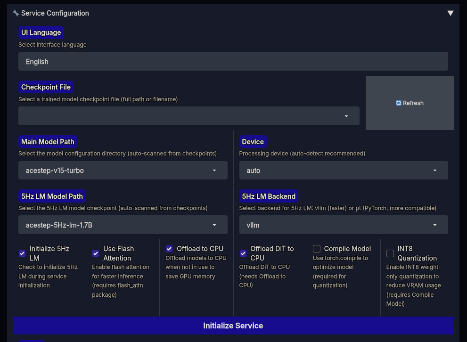467x342 pixels.
Task: Enable INT8 Quantization checkbox
Action: click(390, 253)
